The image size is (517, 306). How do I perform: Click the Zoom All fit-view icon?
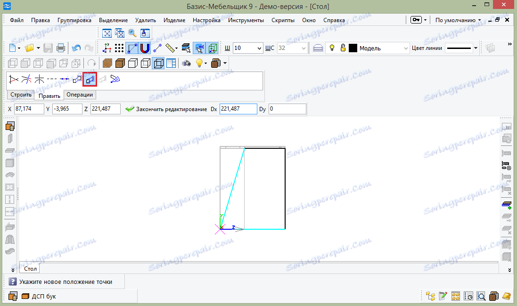pos(107,33)
